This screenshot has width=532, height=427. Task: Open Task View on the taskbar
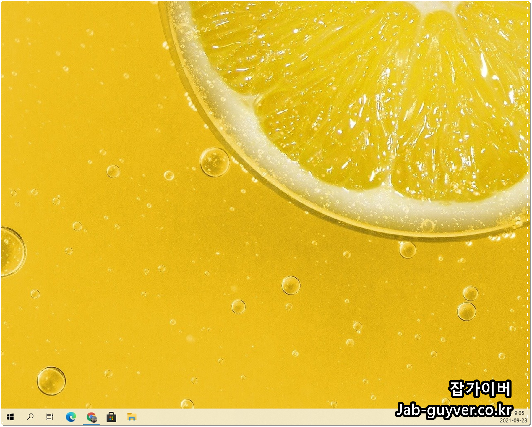pos(50,417)
